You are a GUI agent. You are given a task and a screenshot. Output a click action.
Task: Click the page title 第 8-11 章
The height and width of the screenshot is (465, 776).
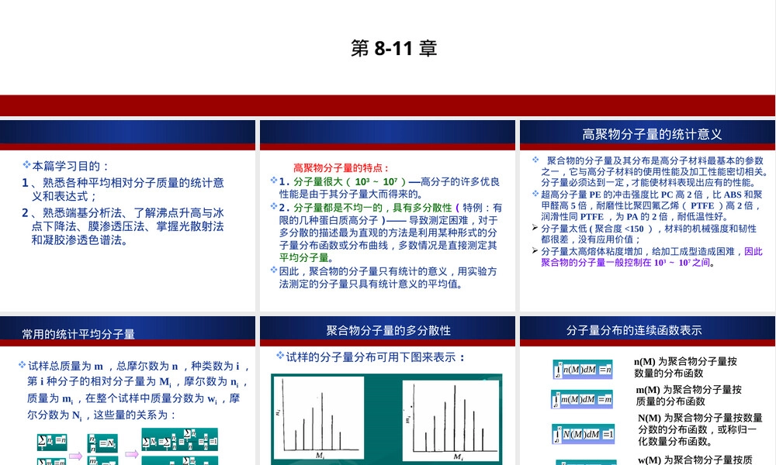(x=394, y=48)
